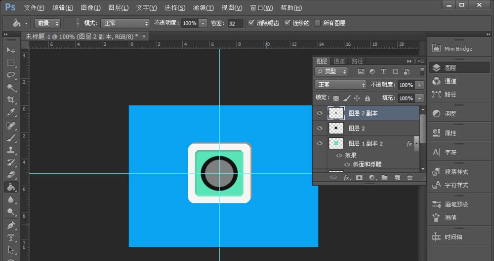Select the Eraser tool

tap(11, 175)
